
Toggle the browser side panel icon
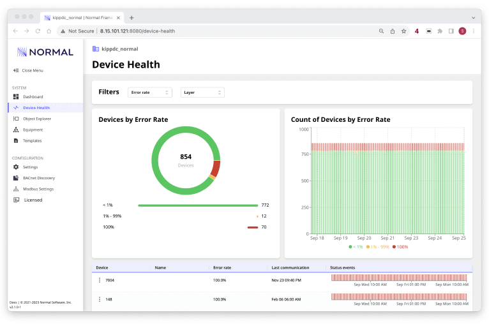[x=451, y=31]
